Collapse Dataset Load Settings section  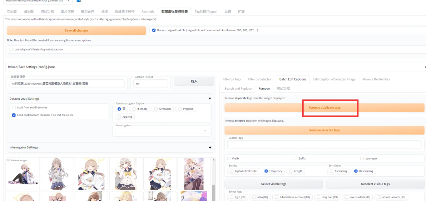tap(210, 98)
